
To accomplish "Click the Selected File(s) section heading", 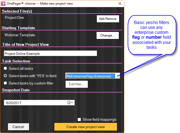I will [17, 11].
